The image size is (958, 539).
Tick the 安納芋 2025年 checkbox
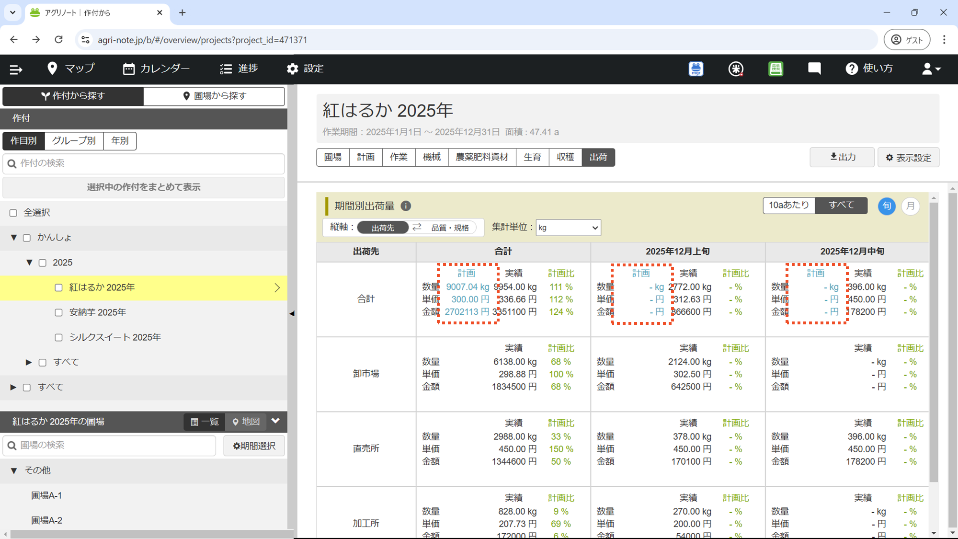point(58,312)
